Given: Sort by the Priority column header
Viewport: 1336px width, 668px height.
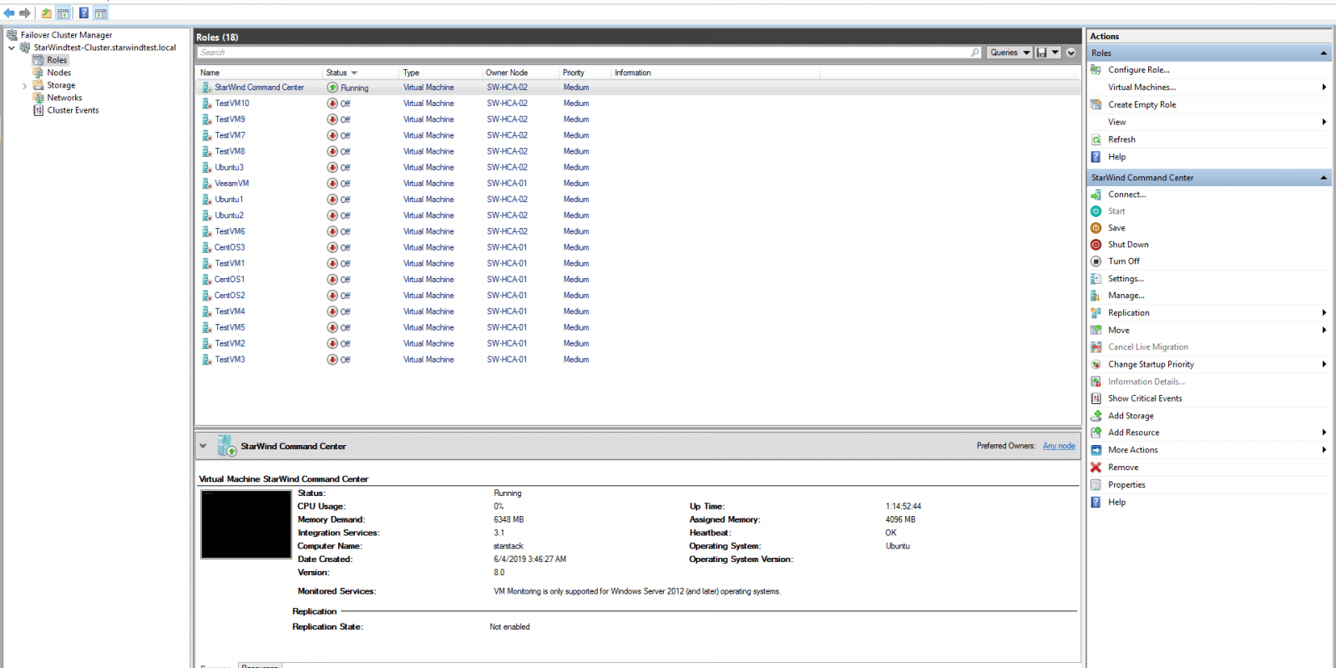Looking at the screenshot, I should coord(585,73).
